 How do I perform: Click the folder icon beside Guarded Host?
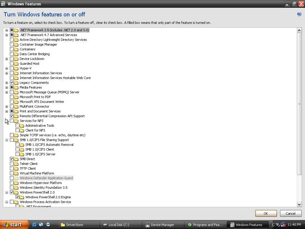pyautogui.click(x=16, y=64)
